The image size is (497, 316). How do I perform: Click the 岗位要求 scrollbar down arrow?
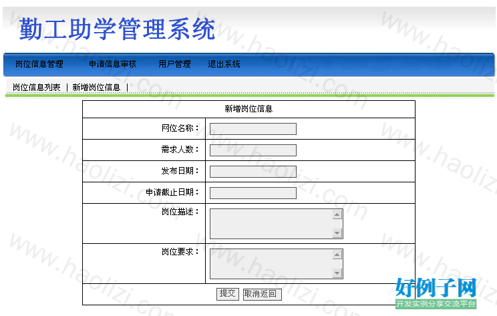pos(337,273)
